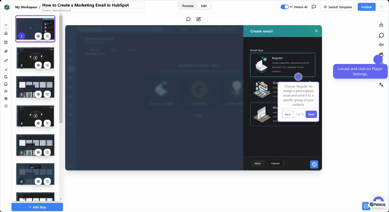Click Cancel in Create email footer
The width and height of the screenshot is (389, 212).
(275, 163)
